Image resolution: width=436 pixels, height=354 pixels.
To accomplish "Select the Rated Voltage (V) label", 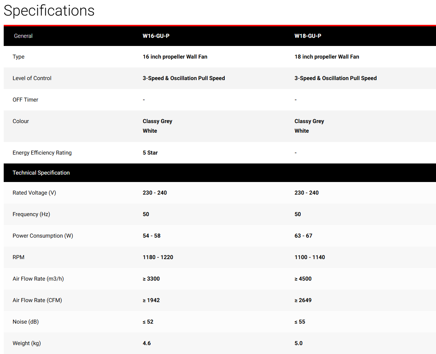I will point(34,193).
